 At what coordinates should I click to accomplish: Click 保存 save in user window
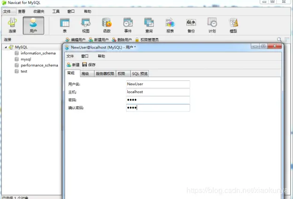[x=89, y=65]
